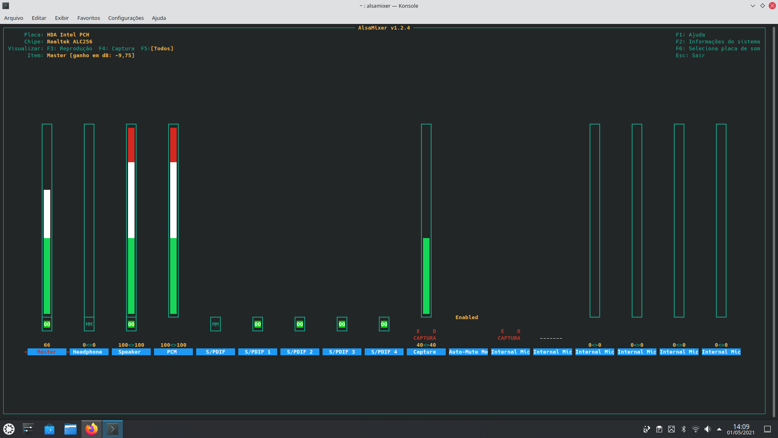The width and height of the screenshot is (778, 438).
Task: Open the Ajuda menu
Action: point(159,18)
